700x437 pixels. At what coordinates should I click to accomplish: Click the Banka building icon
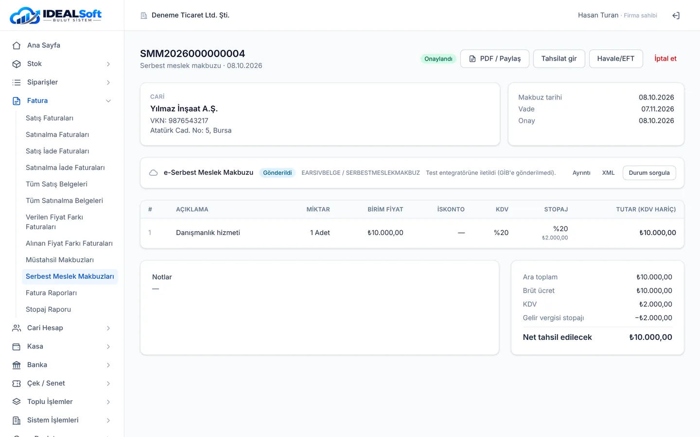(17, 365)
